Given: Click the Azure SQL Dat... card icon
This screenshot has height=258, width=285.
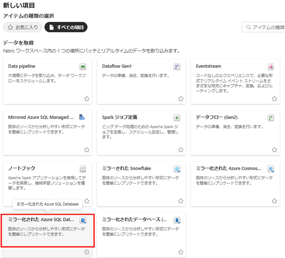Looking at the screenshot, I should pos(83,220).
